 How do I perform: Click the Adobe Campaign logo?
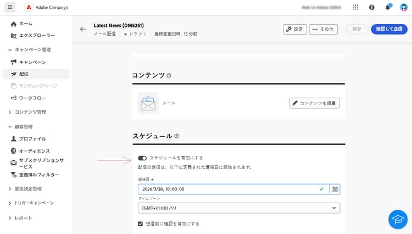pos(29,7)
